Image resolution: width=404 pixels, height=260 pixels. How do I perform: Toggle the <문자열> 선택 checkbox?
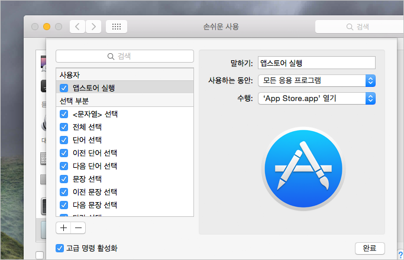(x=64, y=114)
